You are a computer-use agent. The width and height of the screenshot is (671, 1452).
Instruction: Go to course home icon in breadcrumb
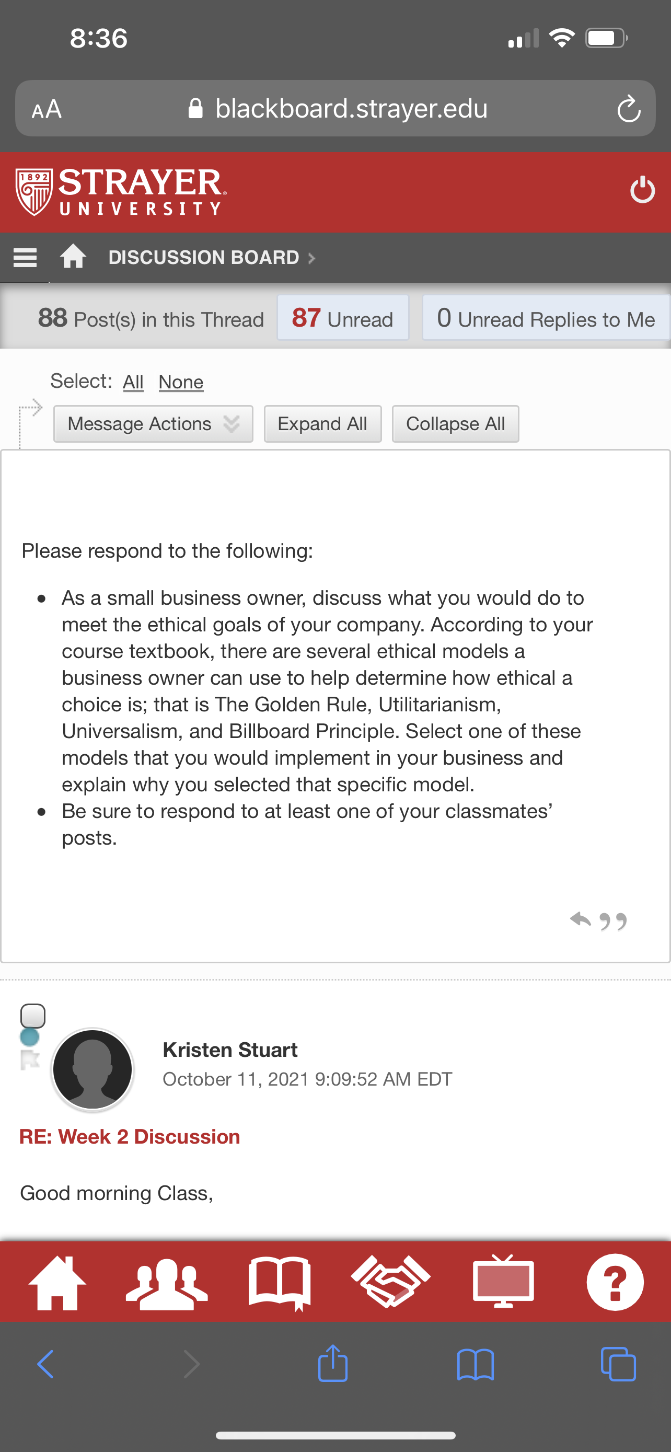coord(73,257)
